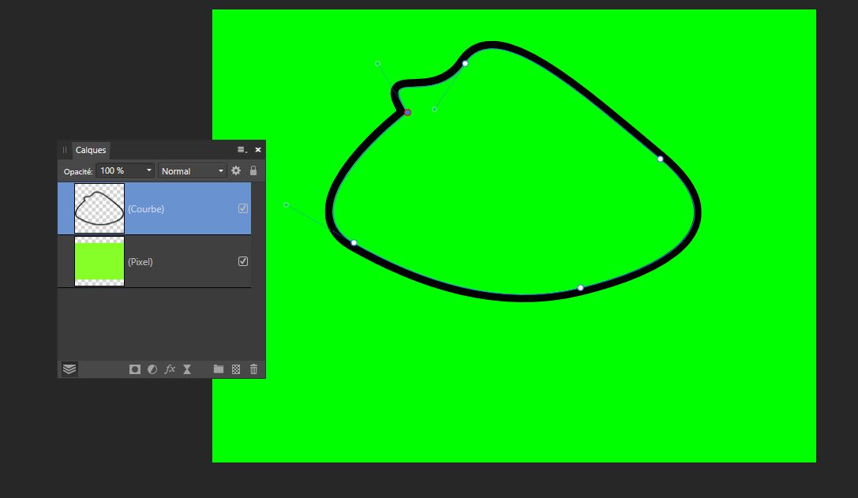The width and height of the screenshot is (858, 498).
Task: Toggle the layer lock icon
Action: pos(253,170)
